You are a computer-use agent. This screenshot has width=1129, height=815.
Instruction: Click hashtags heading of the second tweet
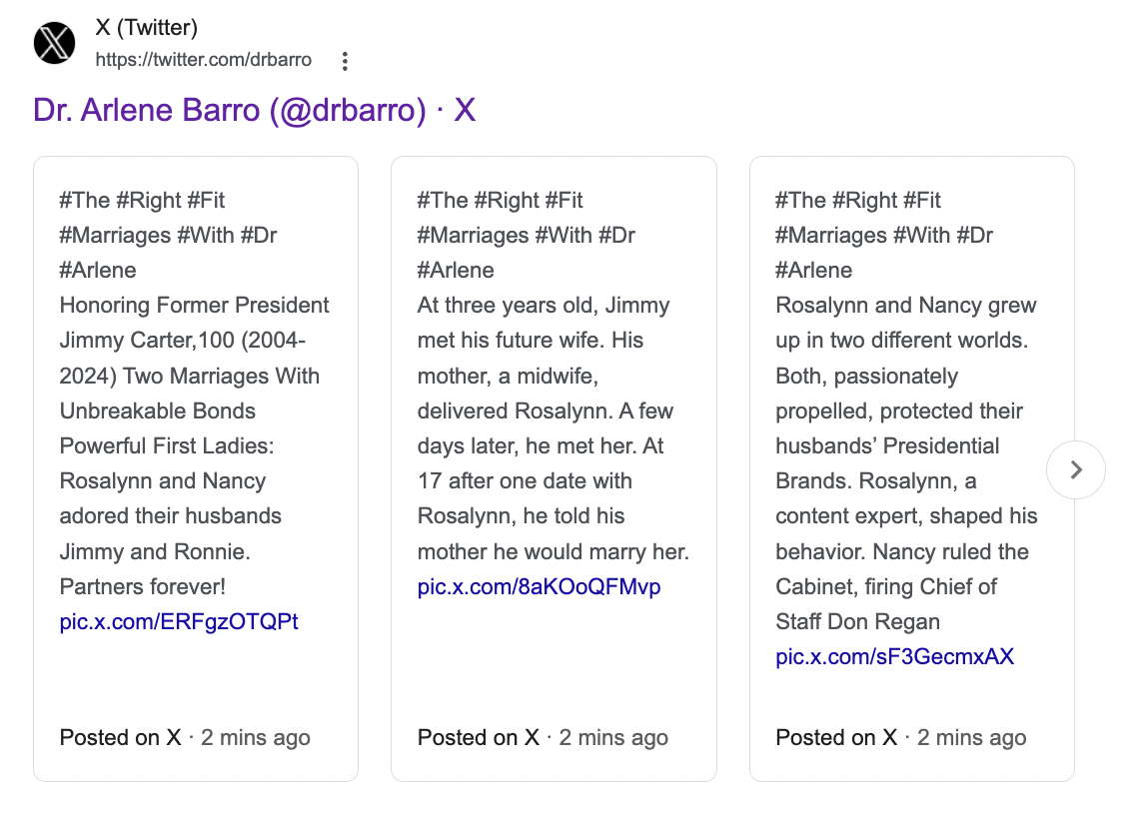pyautogui.click(x=526, y=235)
